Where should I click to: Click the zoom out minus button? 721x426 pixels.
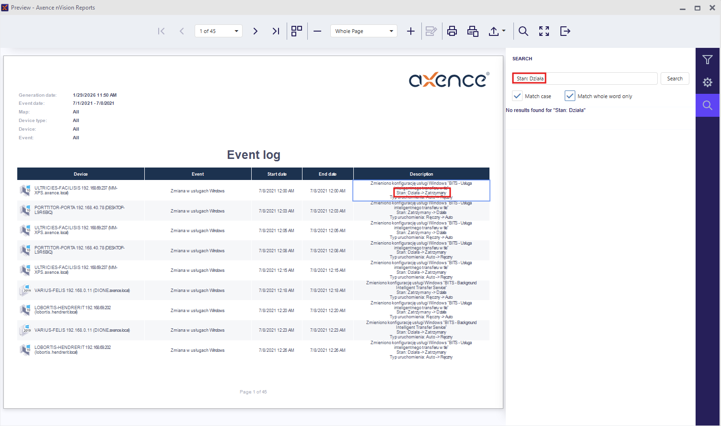coord(317,31)
